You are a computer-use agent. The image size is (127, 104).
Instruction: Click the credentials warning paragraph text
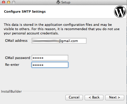[62, 29]
